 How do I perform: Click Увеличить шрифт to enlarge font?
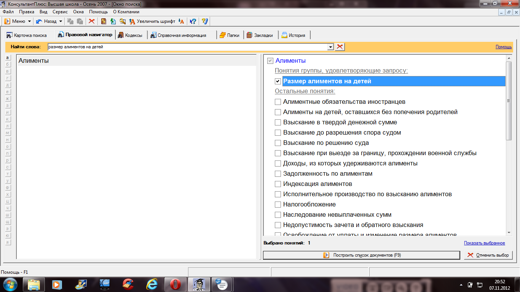(152, 21)
